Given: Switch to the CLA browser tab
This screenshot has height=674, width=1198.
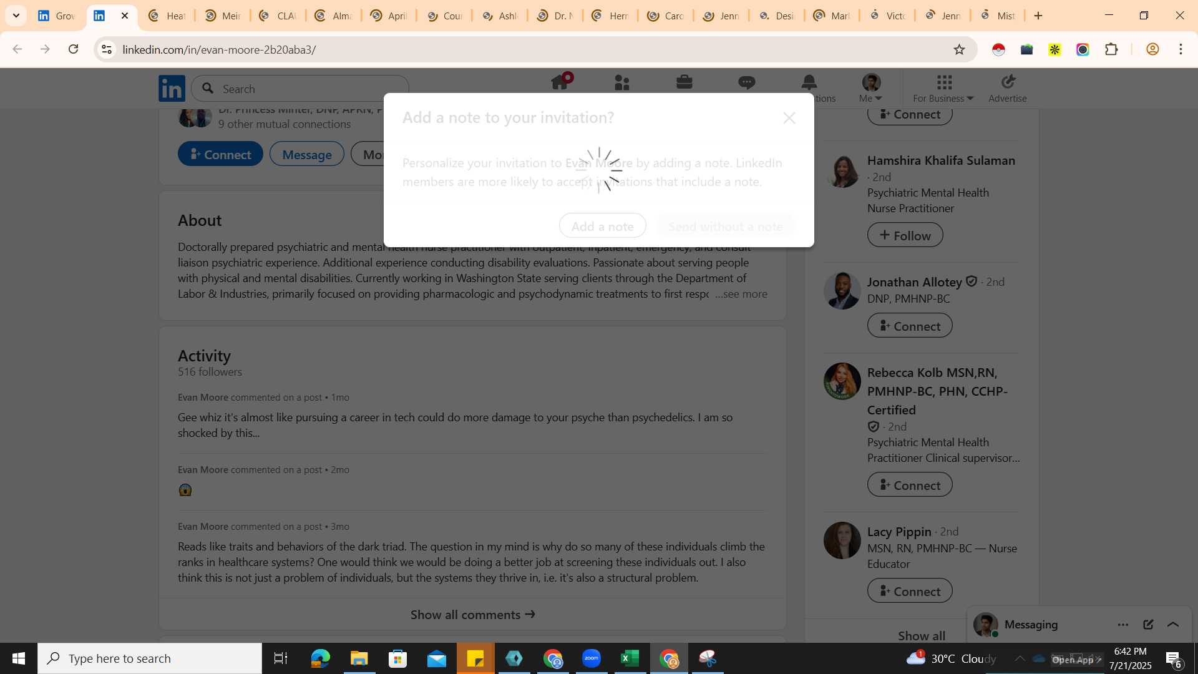Looking at the screenshot, I should [x=278, y=16].
